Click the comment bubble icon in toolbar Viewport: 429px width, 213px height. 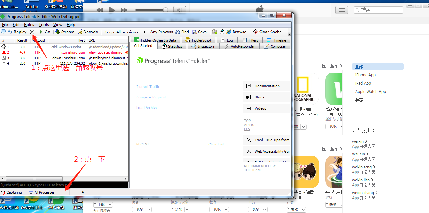click(3, 32)
